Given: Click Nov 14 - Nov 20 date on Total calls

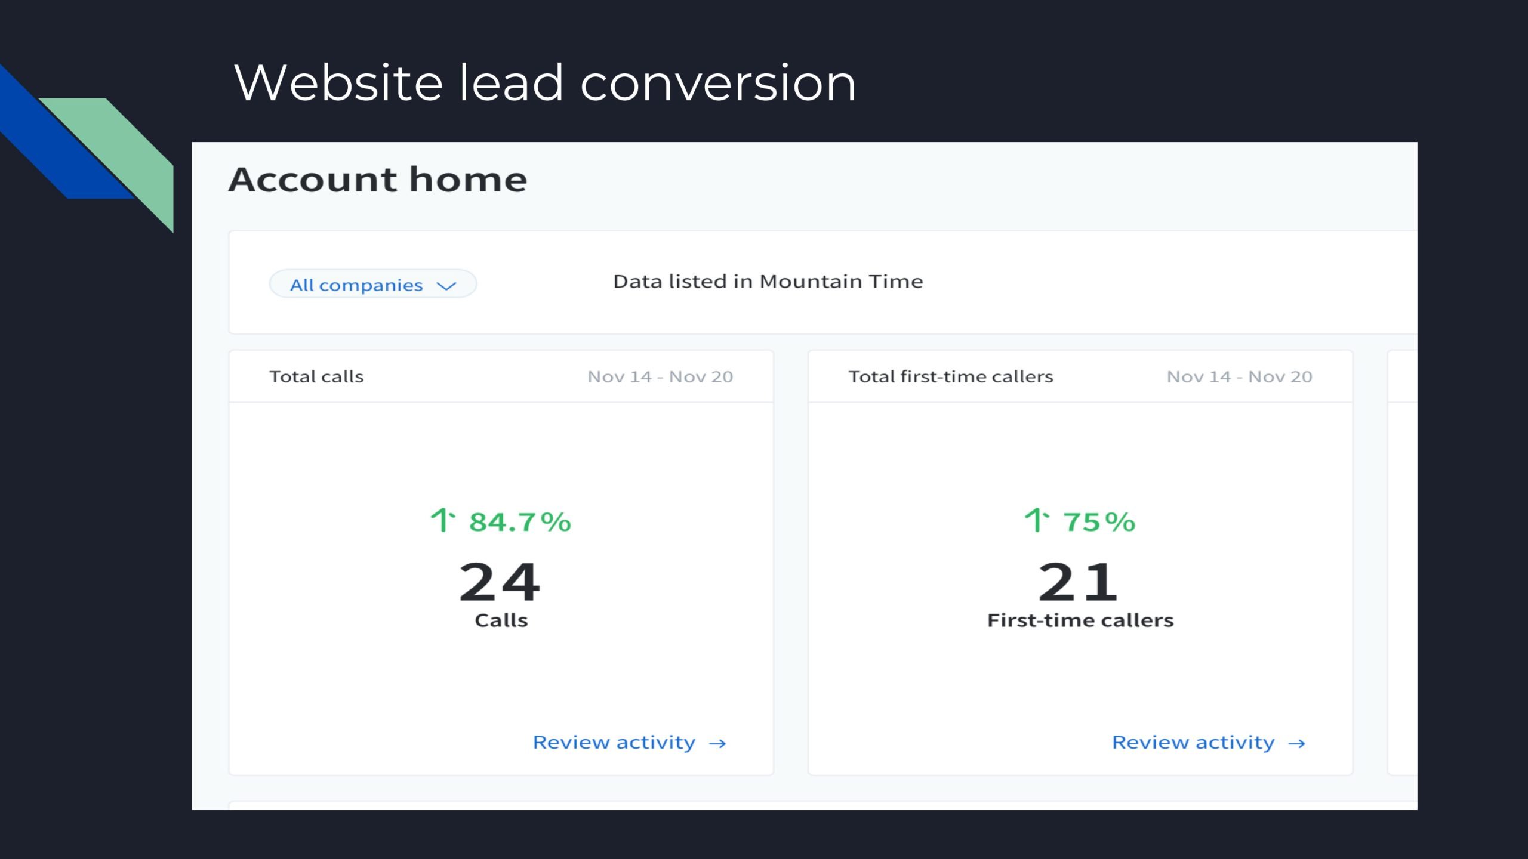Looking at the screenshot, I should pyautogui.click(x=660, y=377).
